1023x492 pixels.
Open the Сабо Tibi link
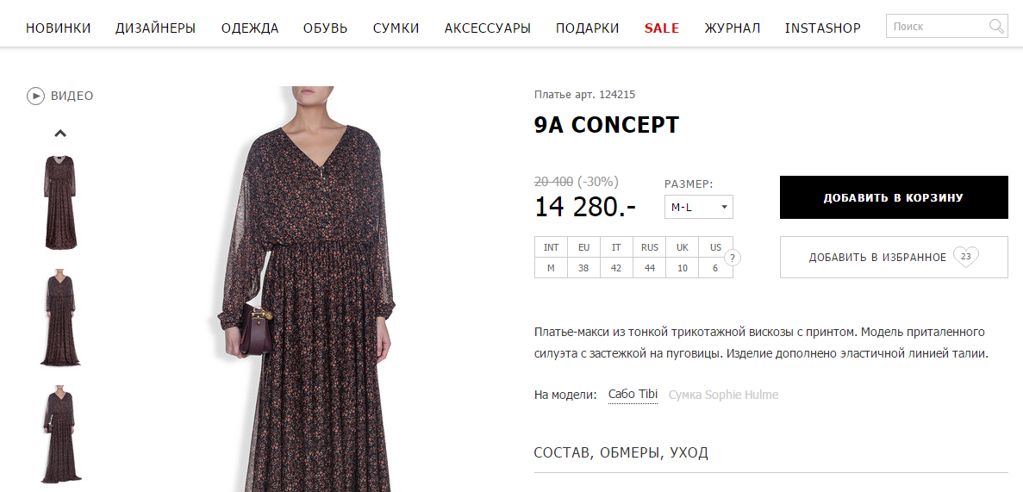pos(633,395)
